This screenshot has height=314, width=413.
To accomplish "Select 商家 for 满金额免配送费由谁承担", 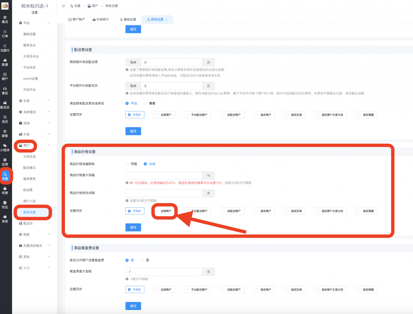I will point(146,103).
